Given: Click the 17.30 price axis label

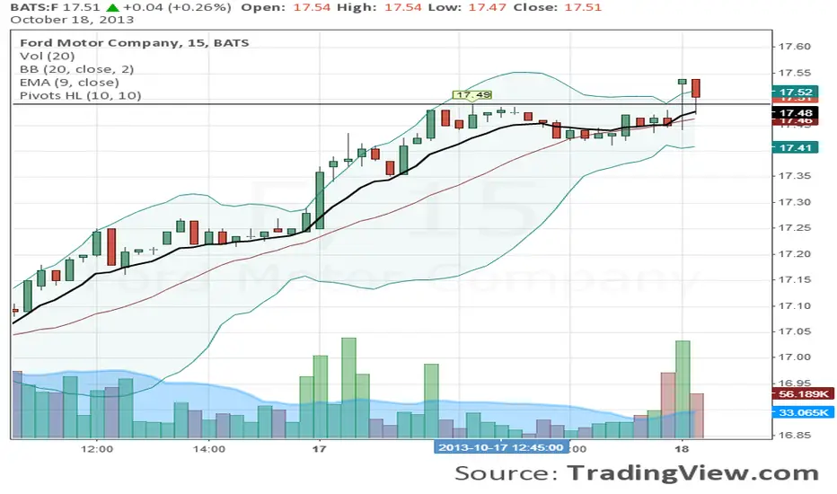Looking at the screenshot, I should [794, 202].
